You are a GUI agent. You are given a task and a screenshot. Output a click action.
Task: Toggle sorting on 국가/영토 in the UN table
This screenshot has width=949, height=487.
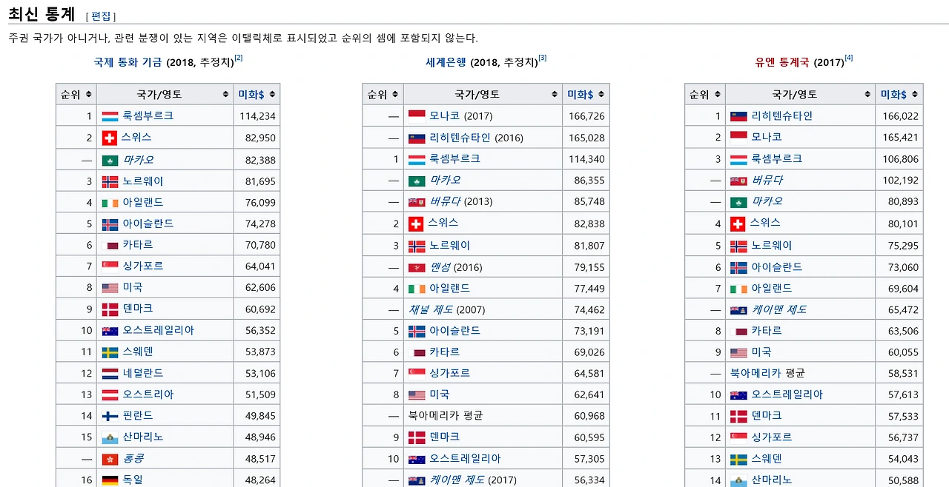point(867,94)
